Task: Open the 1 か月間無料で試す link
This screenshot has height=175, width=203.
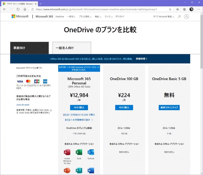Action: [79, 120]
